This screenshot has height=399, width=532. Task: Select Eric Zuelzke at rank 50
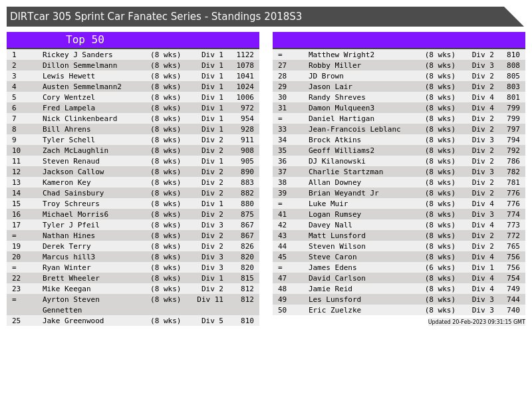pyautogui.click(x=334, y=310)
